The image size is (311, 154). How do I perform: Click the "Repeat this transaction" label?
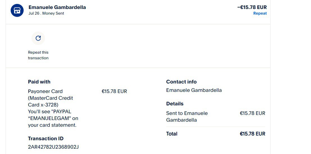38,55
